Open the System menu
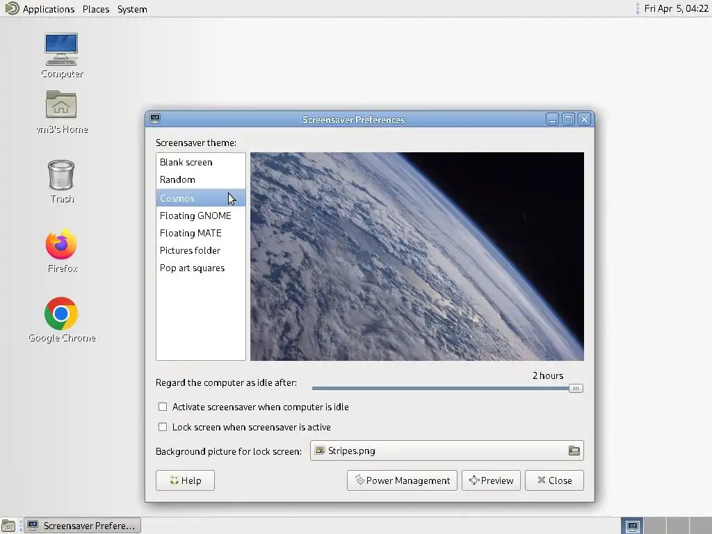712x534 pixels. 132,9
